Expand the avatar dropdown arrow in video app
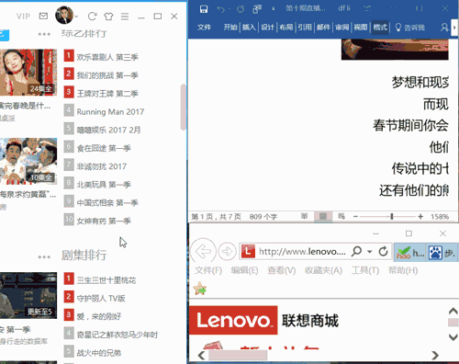The width and height of the screenshot is (459, 364). point(76,17)
